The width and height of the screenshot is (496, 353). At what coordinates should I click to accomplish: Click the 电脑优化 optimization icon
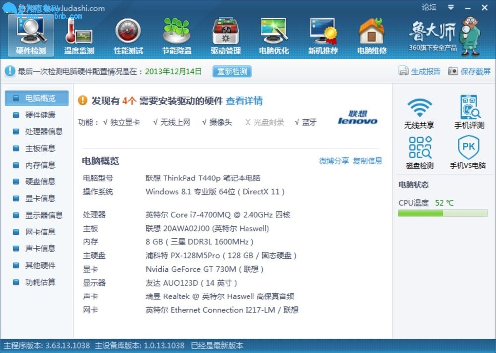tap(274, 36)
